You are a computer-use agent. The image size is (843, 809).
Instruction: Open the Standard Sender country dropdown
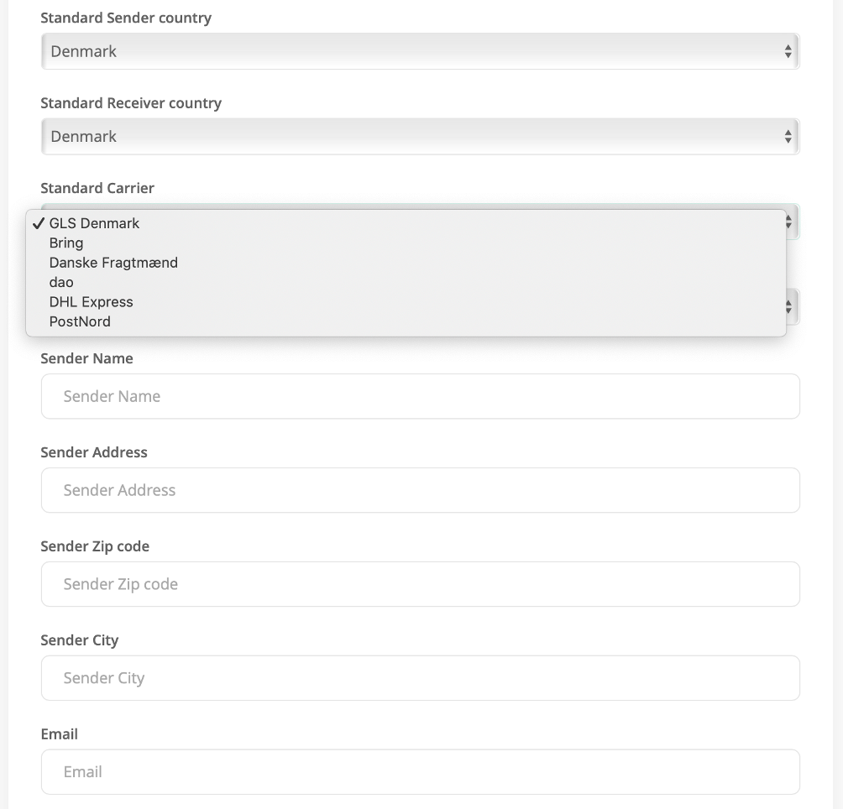click(x=420, y=51)
